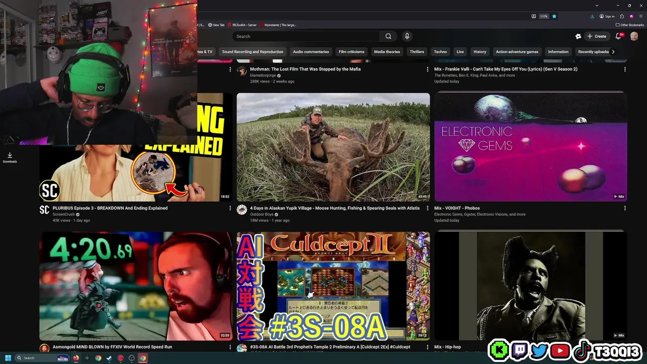Open more options for Mix - VOIGHT - Phobos

tap(625, 208)
